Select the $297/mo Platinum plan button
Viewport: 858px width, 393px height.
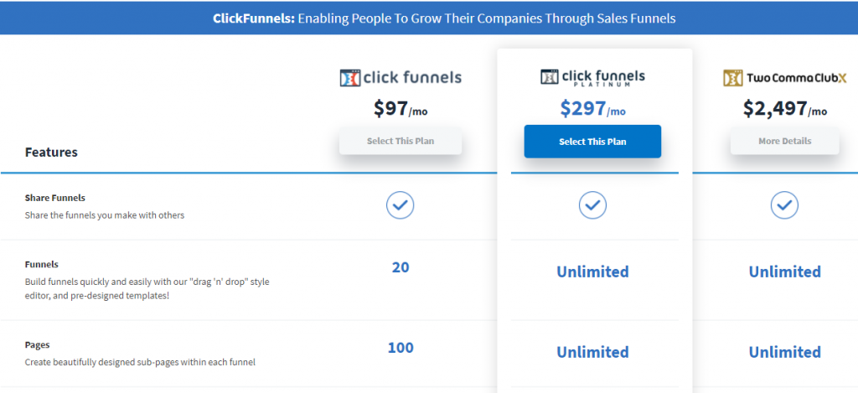coord(592,142)
